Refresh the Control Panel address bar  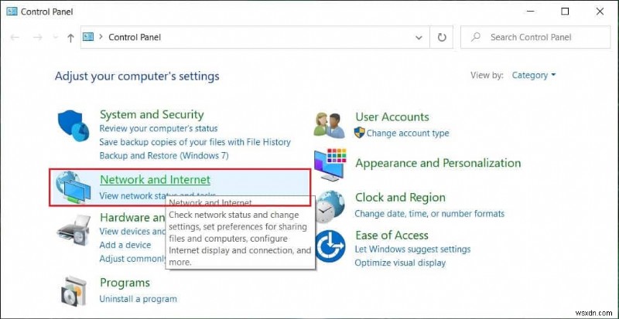point(442,37)
